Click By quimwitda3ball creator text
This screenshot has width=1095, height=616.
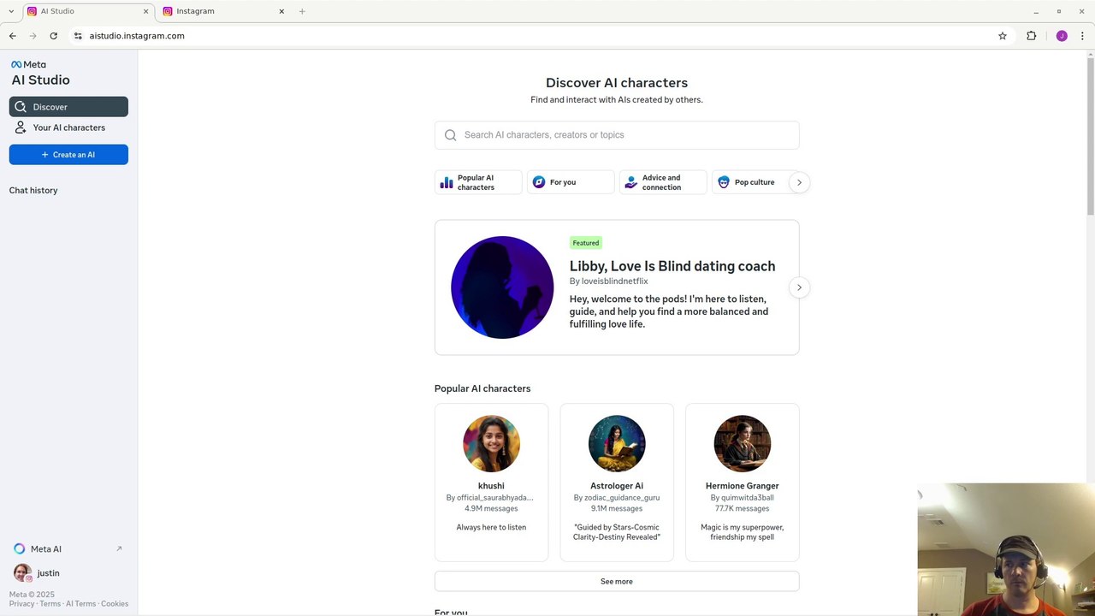(x=743, y=498)
